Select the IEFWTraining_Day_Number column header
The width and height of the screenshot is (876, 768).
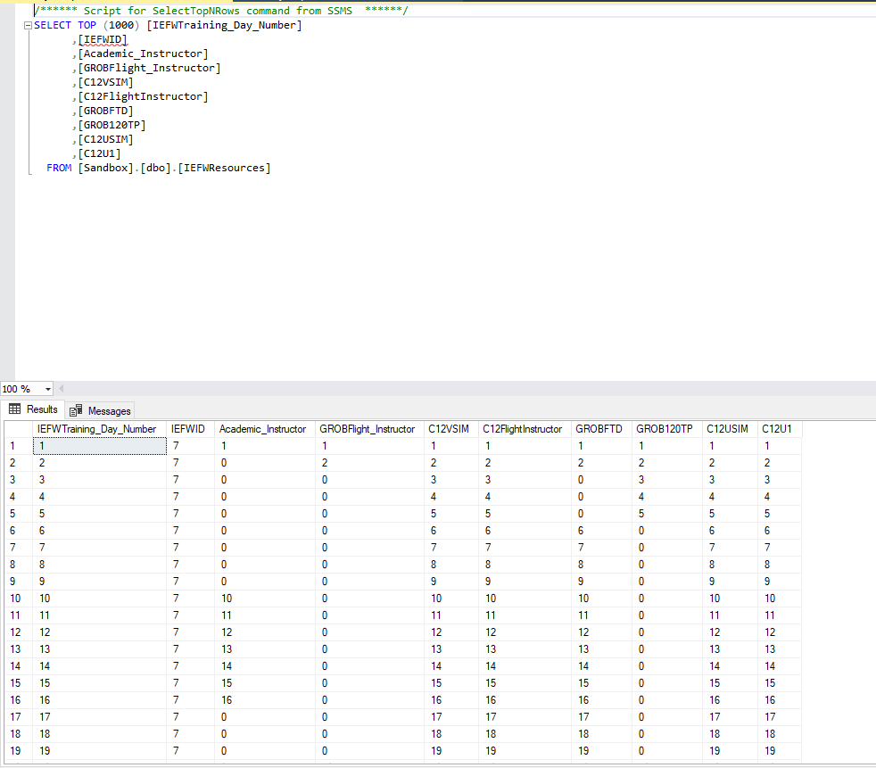99,429
